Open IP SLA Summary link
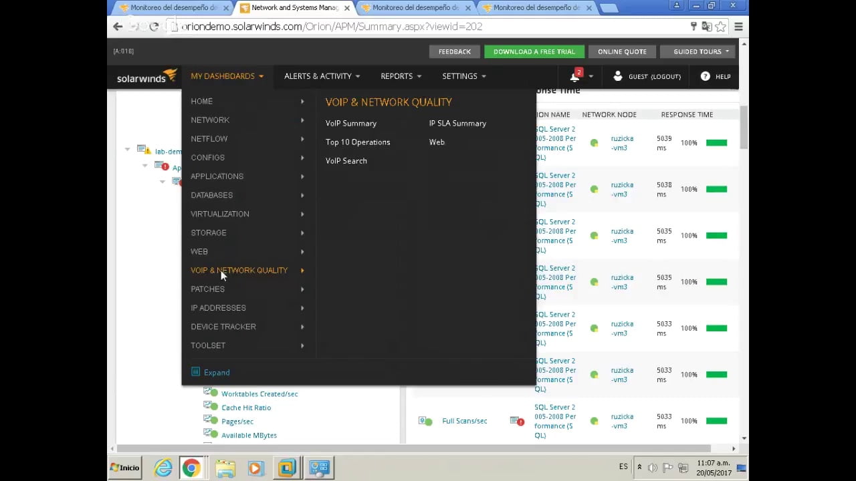This screenshot has width=856, height=481. [x=457, y=123]
